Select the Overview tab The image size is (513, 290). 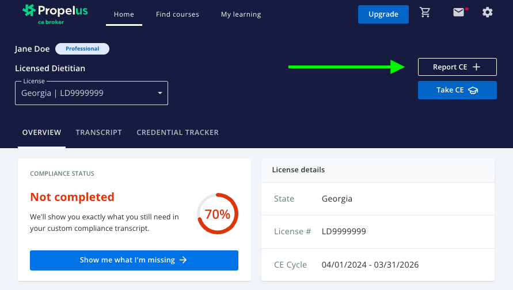click(x=41, y=133)
